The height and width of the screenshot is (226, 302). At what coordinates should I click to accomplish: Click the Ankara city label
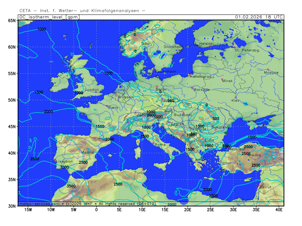click(254, 155)
